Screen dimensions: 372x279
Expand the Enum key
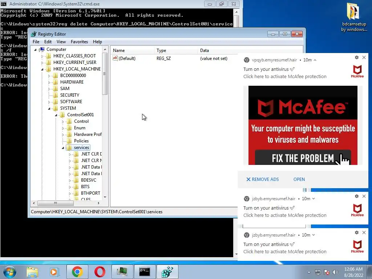pyautogui.click(x=63, y=128)
